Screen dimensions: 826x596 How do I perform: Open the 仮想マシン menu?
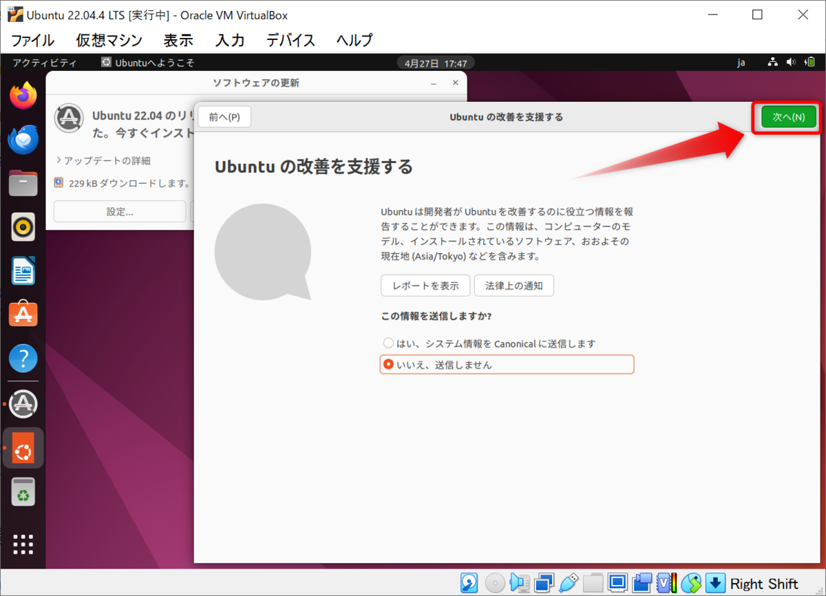109,40
